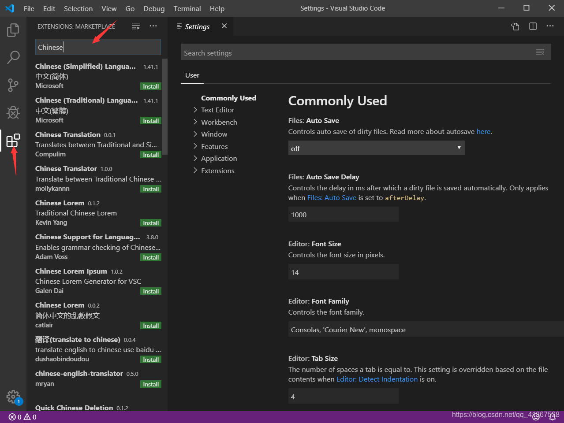Edit the Font Size value 14
The width and height of the screenshot is (564, 423).
click(343, 272)
